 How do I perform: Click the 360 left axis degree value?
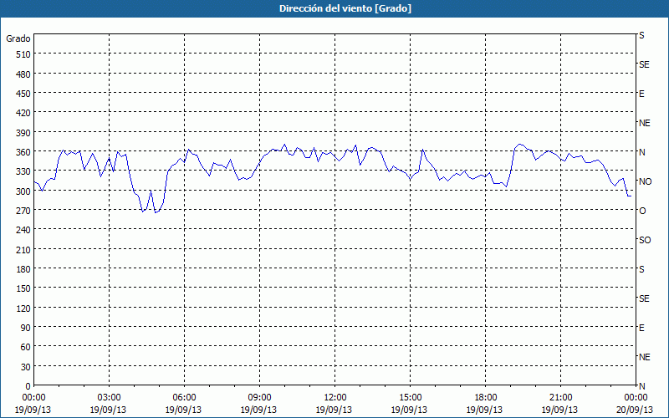click(x=24, y=152)
